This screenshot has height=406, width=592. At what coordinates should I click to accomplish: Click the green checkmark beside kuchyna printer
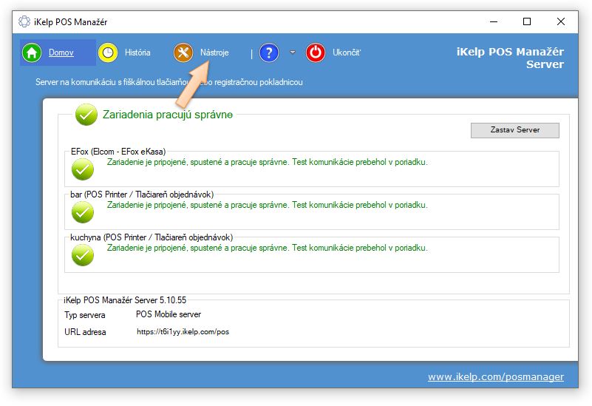coord(83,255)
